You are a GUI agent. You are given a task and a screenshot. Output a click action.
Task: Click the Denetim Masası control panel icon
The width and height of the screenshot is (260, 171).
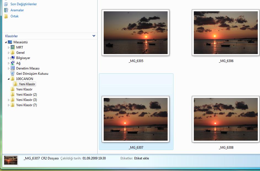(x=13, y=68)
